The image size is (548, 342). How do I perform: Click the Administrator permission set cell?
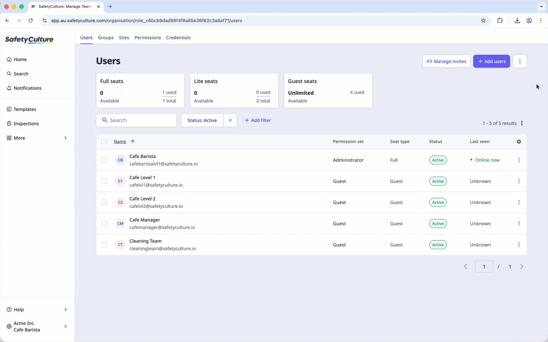coord(348,160)
